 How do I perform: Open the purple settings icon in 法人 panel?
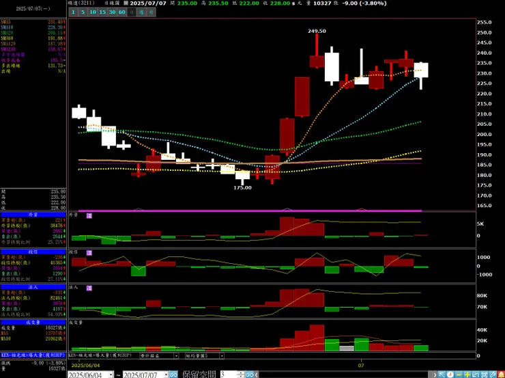tap(89, 288)
